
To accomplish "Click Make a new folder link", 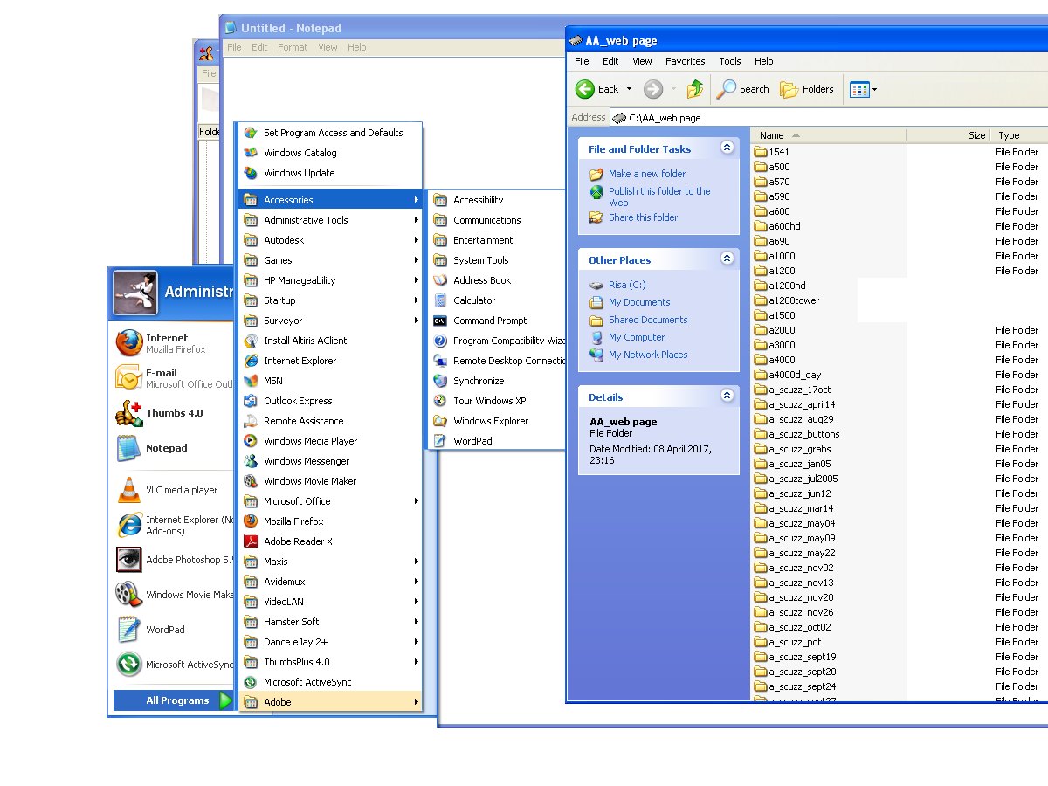I will coord(647,174).
